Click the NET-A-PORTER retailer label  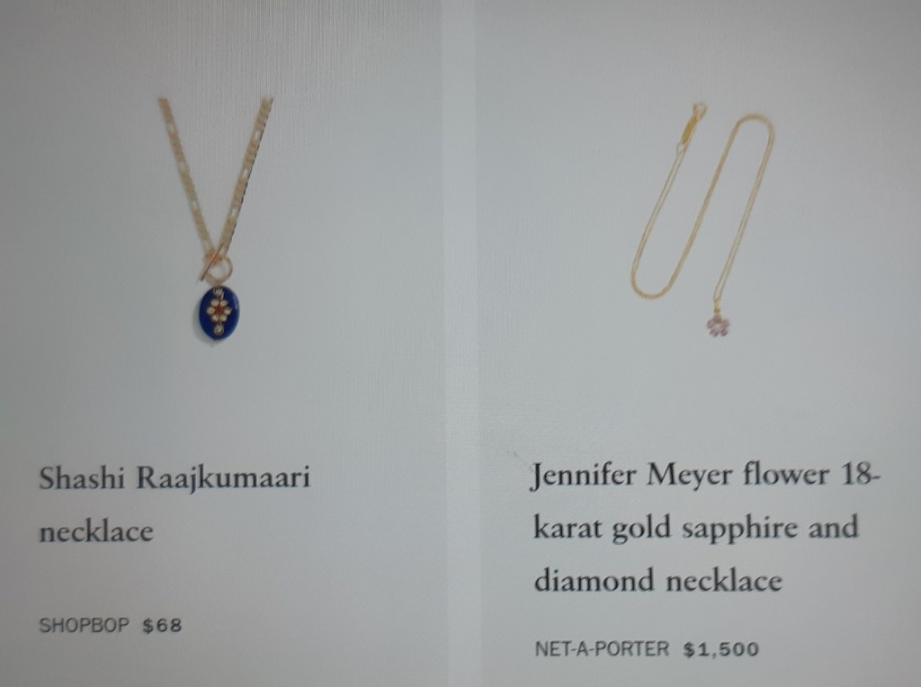[x=602, y=649]
